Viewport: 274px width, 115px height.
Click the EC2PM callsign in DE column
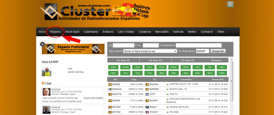pyautogui.click(x=116, y=101)
